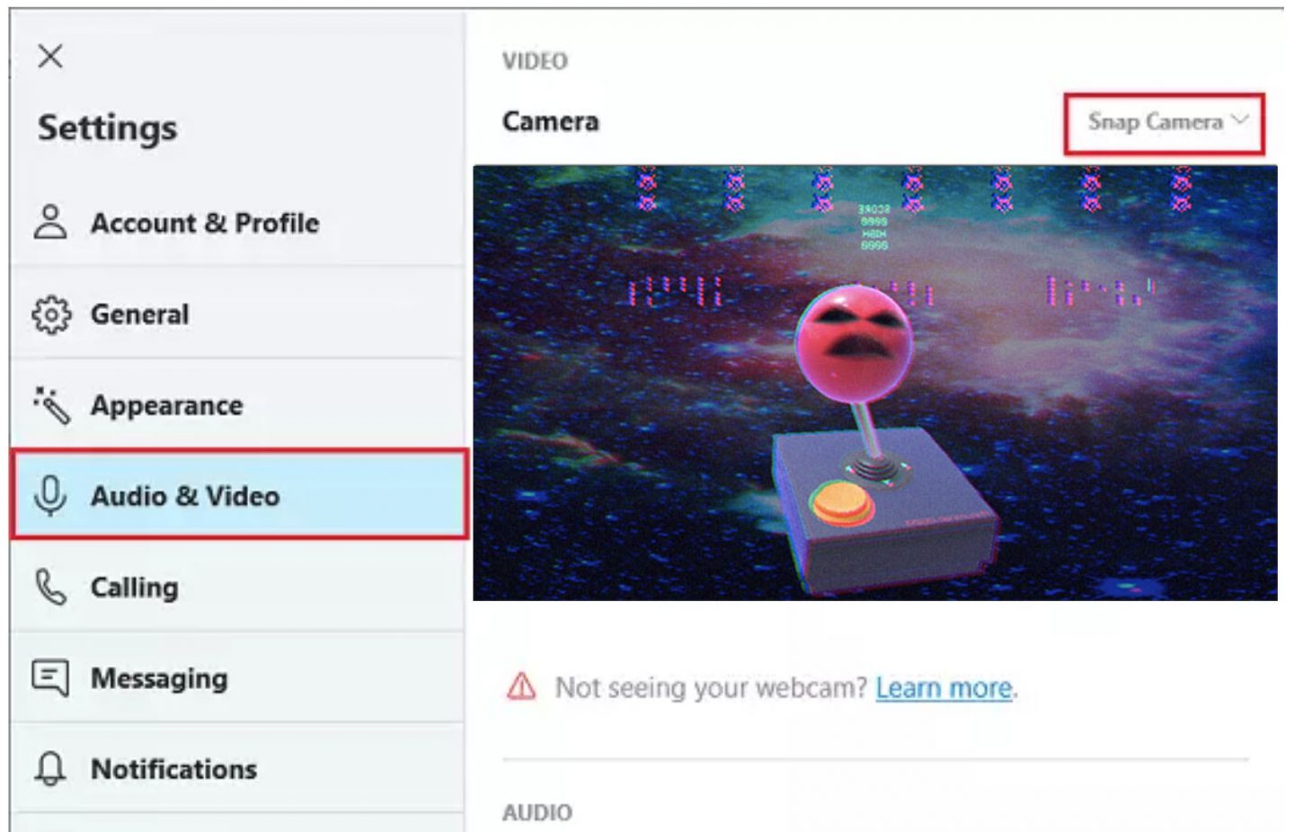The width and height of the screenshot is (1294, 832).
Task: Click the General settings gear icon
Action: pyautogui.click(x=51, y=314)
